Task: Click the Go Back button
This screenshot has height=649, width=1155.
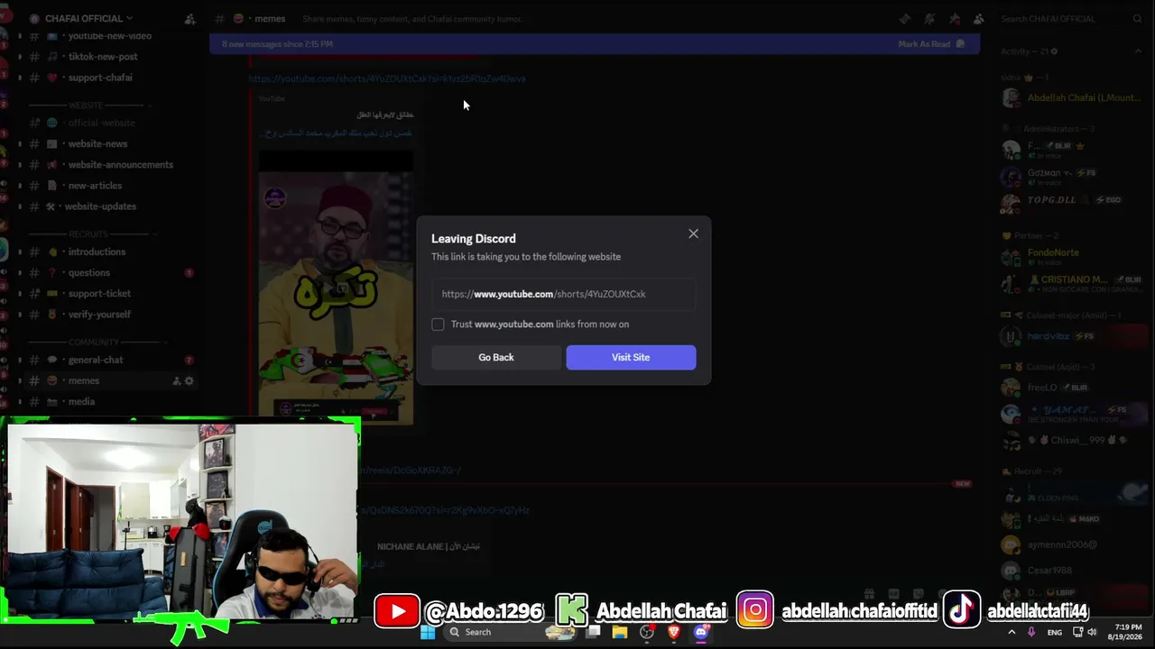Action: coord(496,357)
